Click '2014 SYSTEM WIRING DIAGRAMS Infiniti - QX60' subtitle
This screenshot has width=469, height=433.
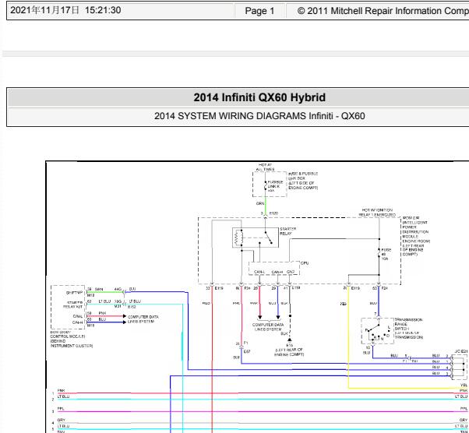259,116
